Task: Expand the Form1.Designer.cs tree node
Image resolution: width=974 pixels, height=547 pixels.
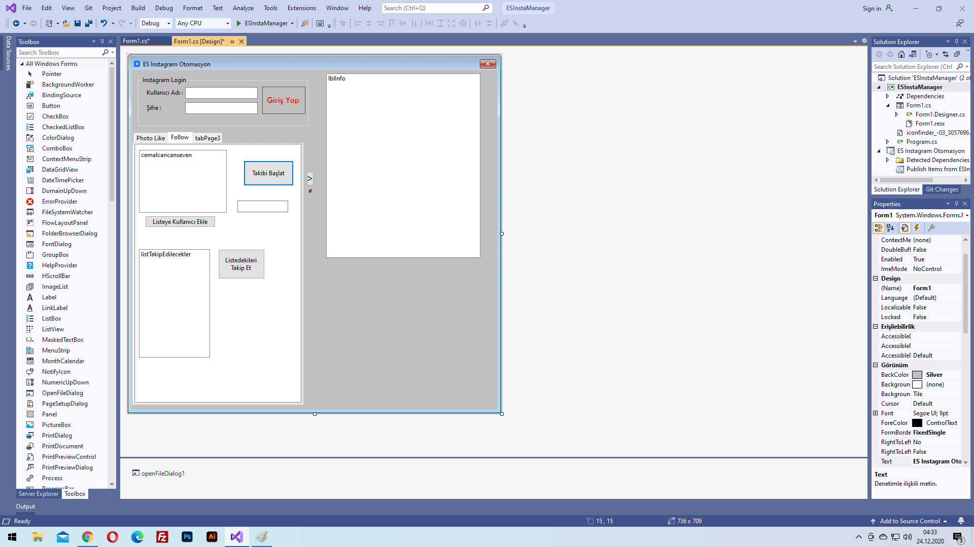Action: point(896,114)
